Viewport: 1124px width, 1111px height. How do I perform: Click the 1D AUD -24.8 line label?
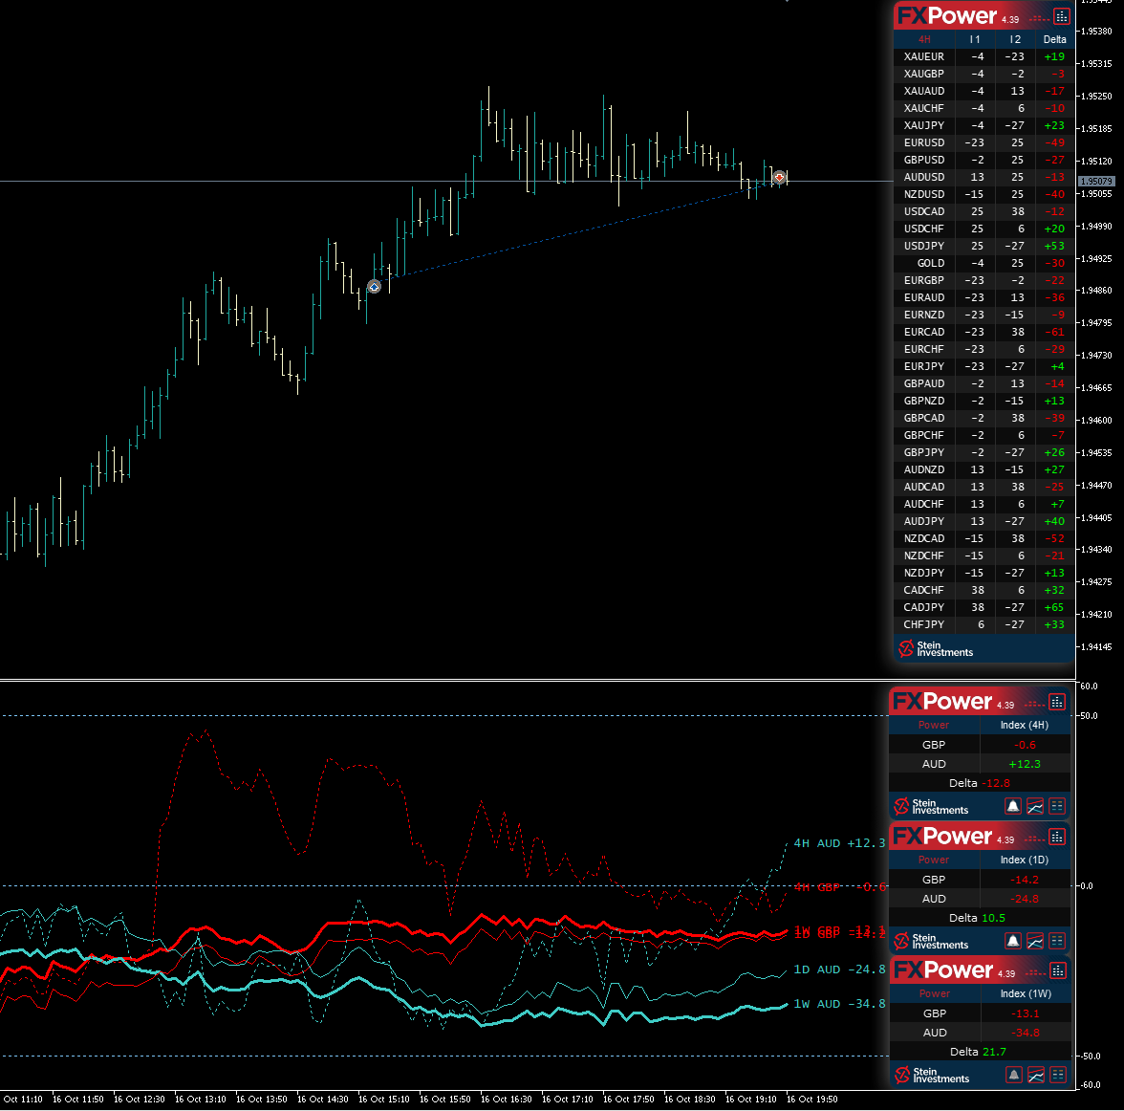(839, 969)
